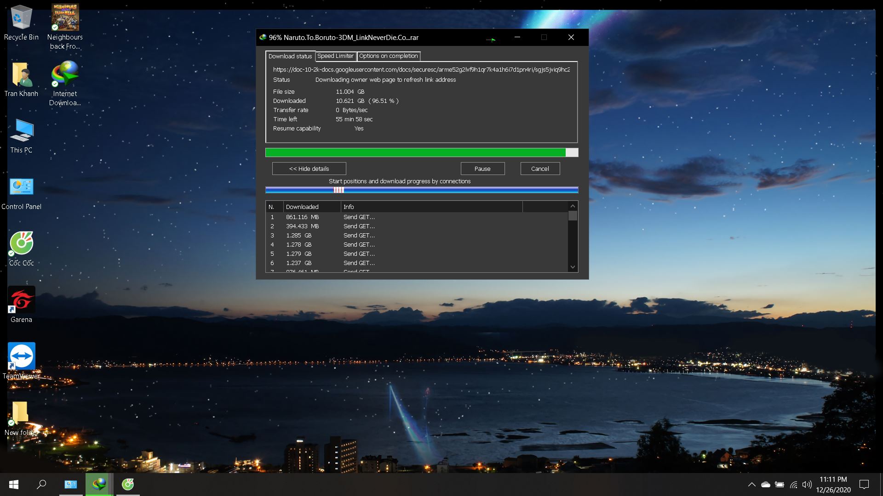Select the Download status tab
The height and width of the screenshot is (496, 883).
(x=290, y=56)
